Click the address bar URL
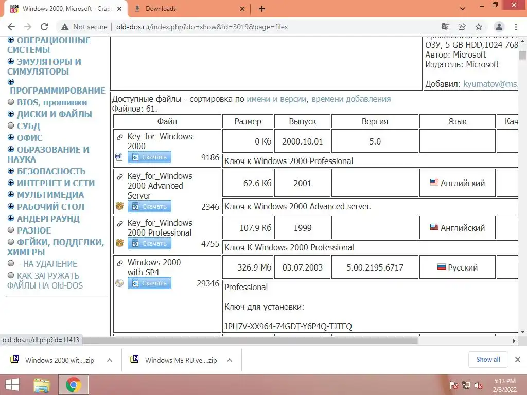Viewport: 527px width, 395px height. tap(202, 27)
